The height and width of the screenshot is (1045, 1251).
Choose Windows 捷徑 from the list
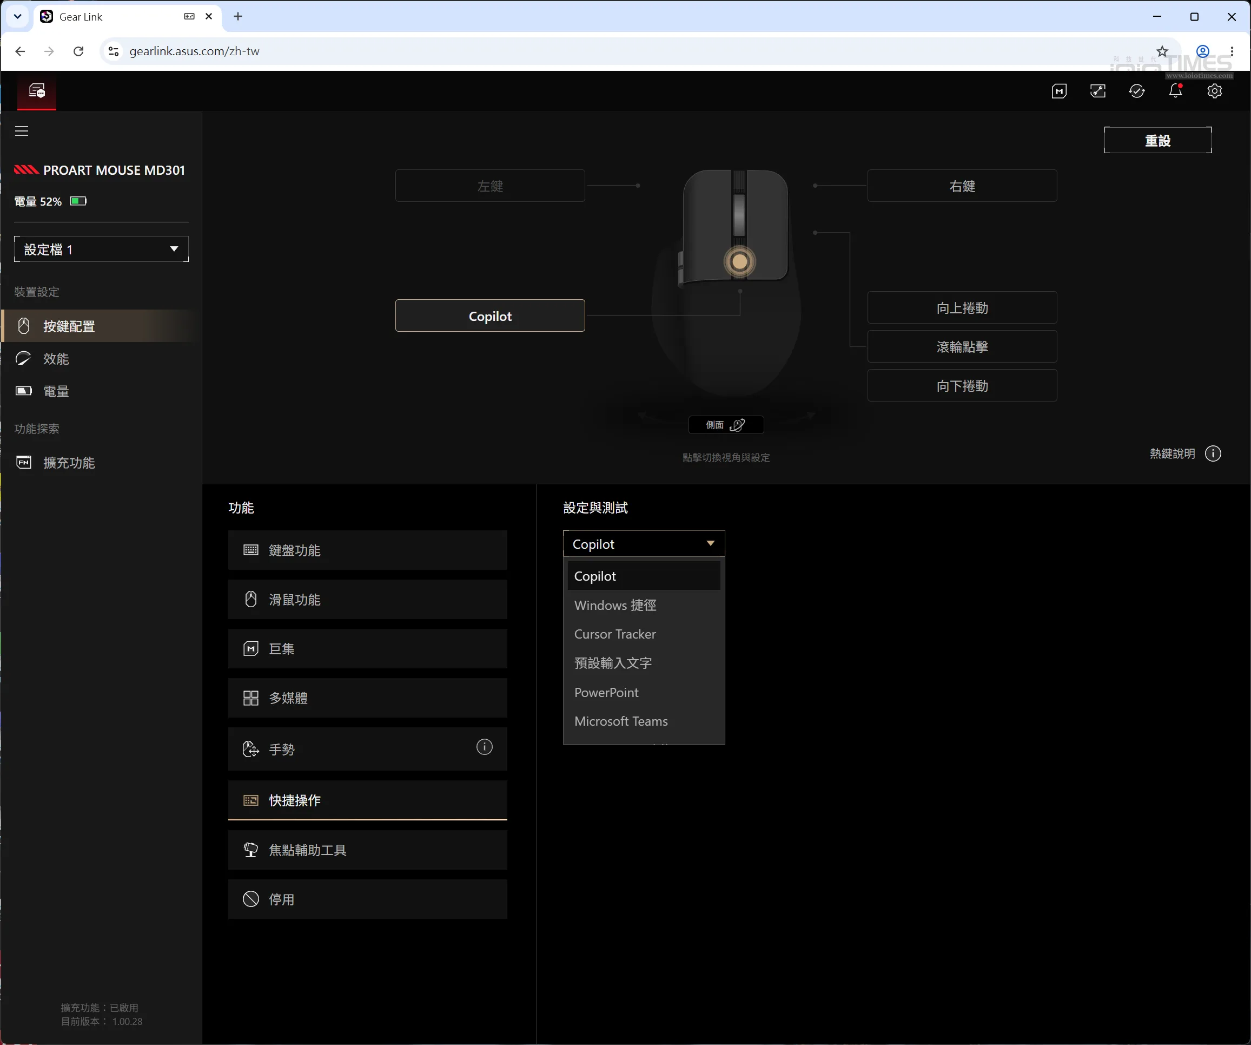pyautogui.click(x=644, y=605)
